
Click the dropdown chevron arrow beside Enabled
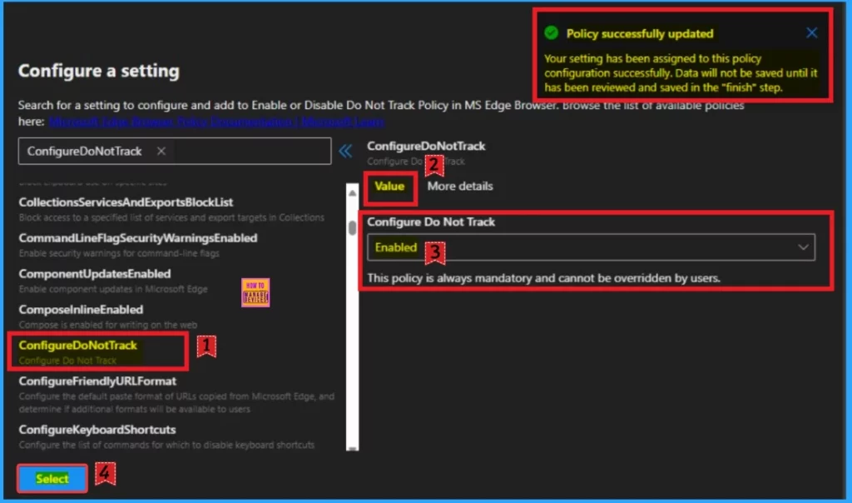click(x=803, y=247)
